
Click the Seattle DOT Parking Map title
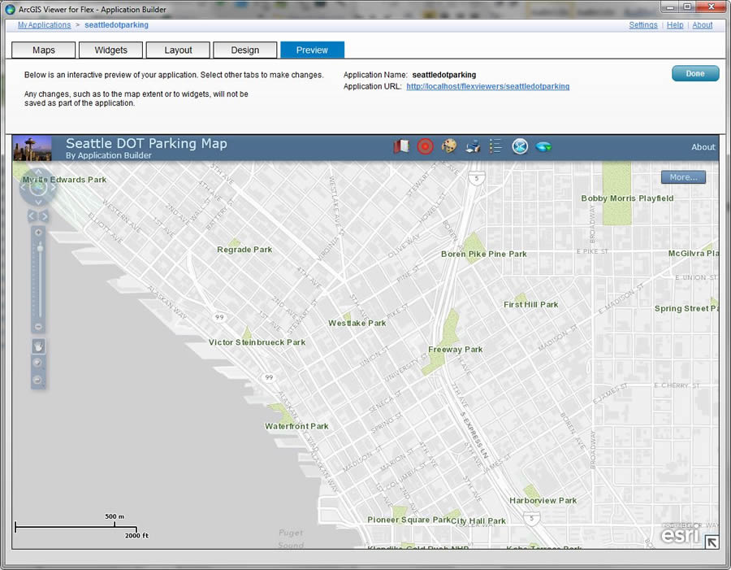tap(146, 143)
